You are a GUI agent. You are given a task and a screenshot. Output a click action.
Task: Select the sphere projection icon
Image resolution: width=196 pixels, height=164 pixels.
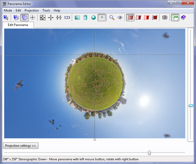point(94,18)
